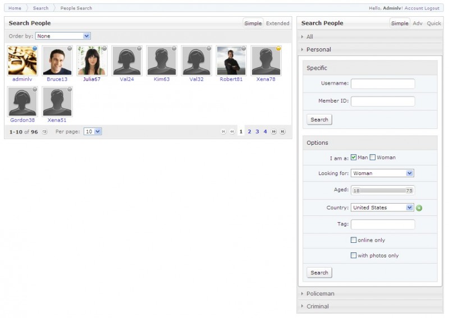449x318 pixels.
Task: Enable with photos only checkbox
Action: [x=354, y=255]
